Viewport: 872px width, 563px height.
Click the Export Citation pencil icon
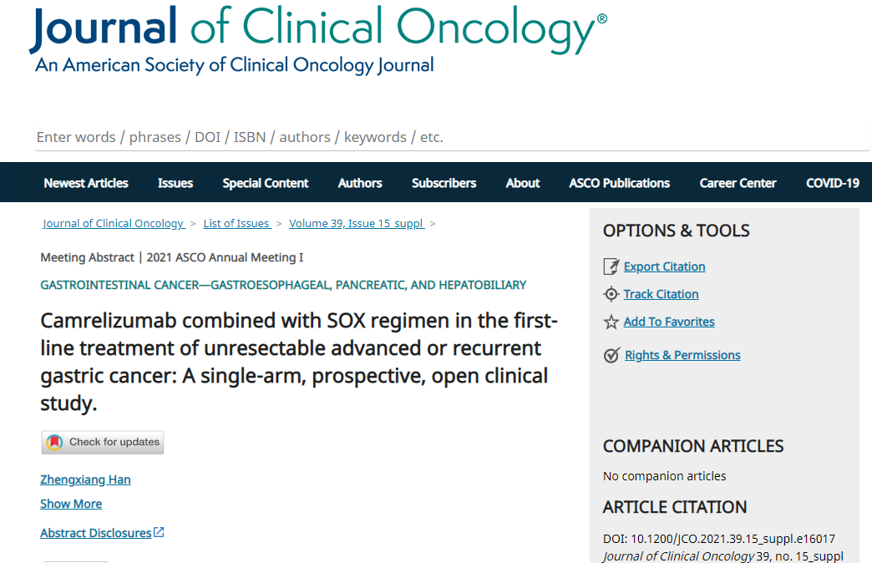pyautogui.click(x=611, y=266)
